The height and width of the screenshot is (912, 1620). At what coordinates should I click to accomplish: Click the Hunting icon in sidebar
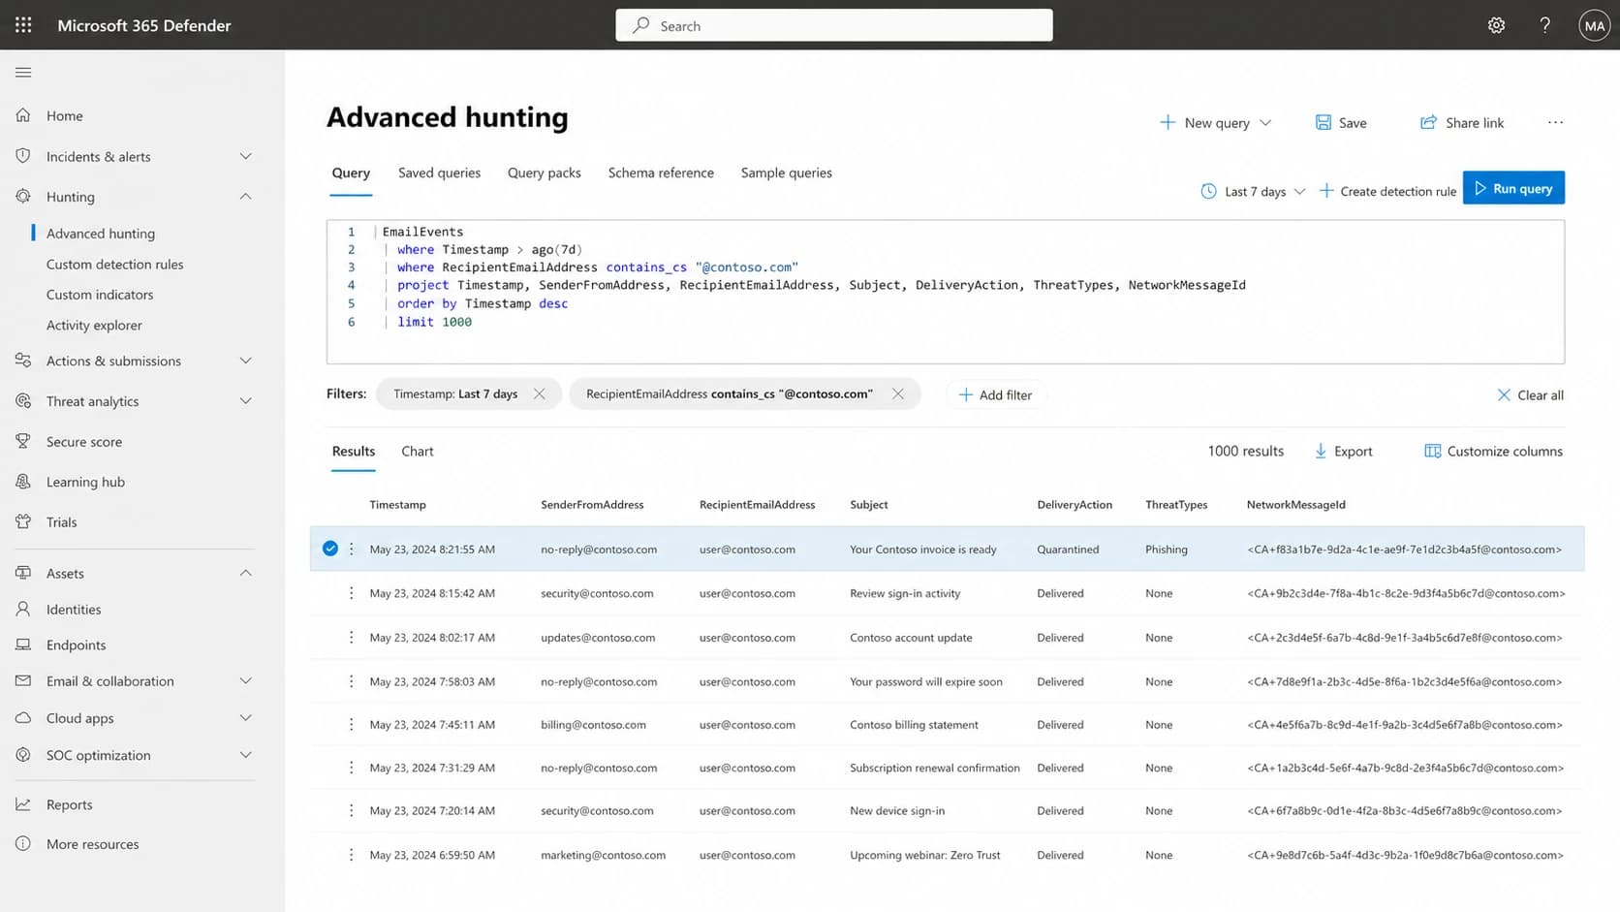click(x=23, y=197)
